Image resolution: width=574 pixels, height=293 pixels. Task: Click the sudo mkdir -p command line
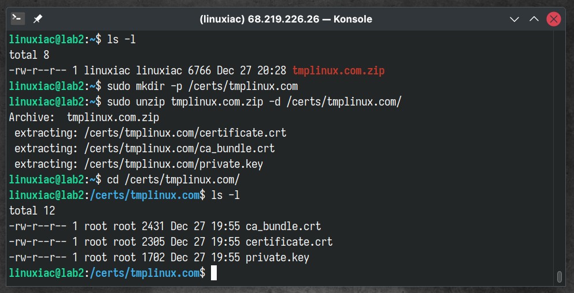202,87
